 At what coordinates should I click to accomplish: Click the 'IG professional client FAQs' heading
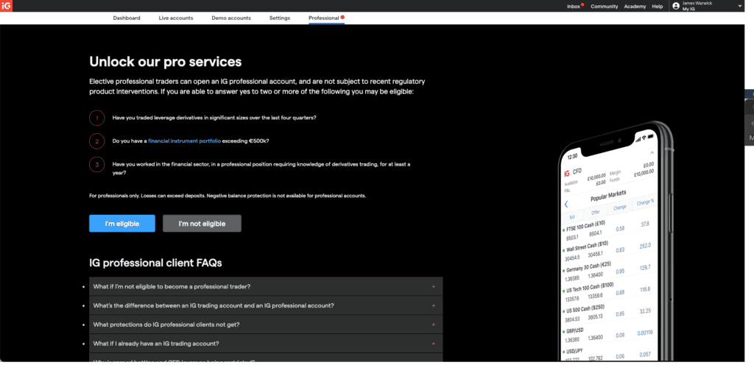155,263
